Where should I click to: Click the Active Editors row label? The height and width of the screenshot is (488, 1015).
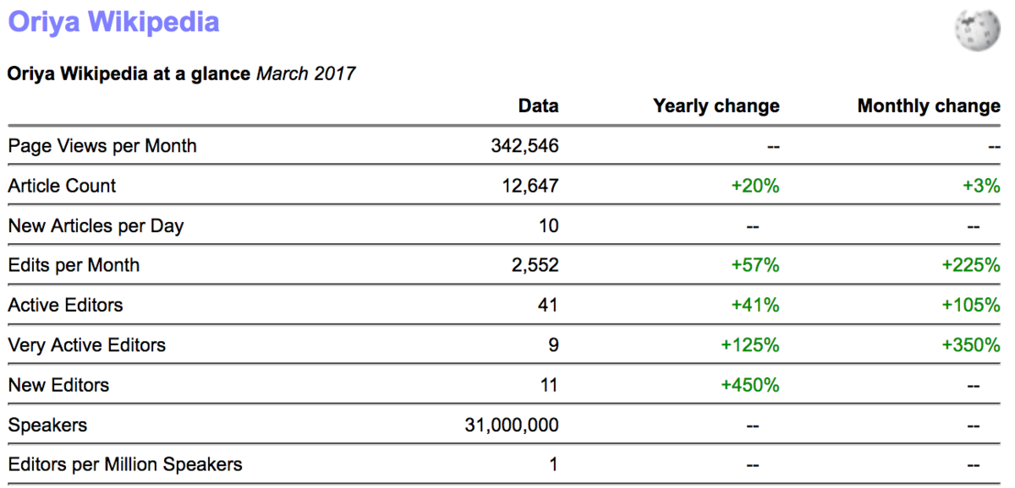(65, 305)
